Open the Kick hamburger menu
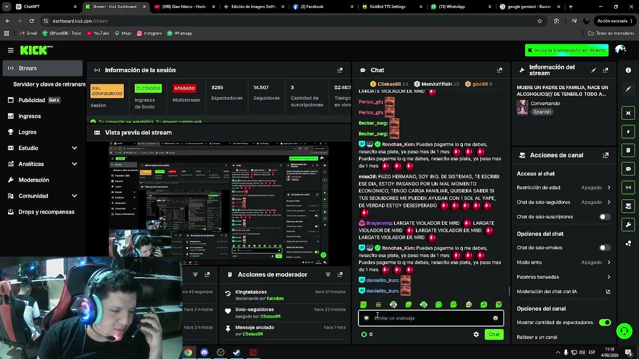Viewport: 639px width, 359px height. coord(10,50)
